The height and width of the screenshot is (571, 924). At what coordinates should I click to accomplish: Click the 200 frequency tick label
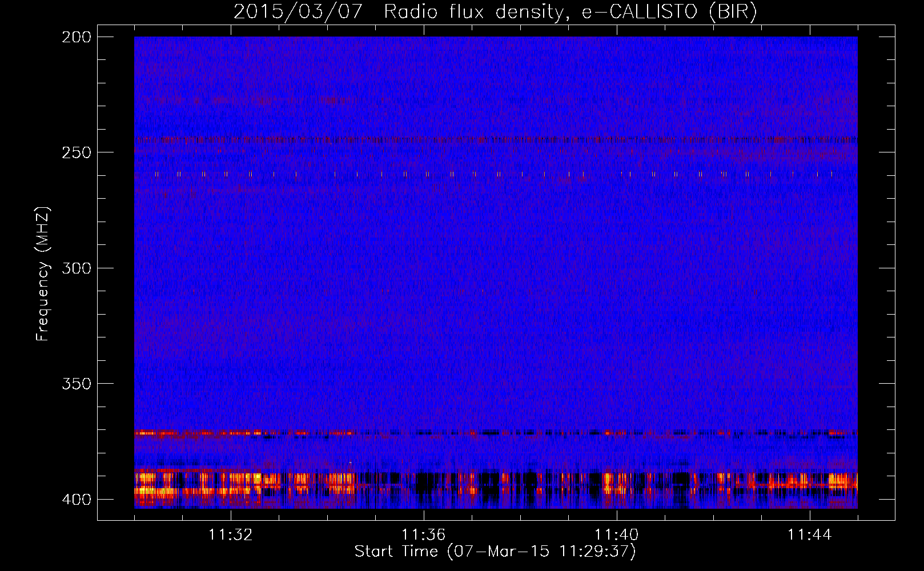click(76, 37)
